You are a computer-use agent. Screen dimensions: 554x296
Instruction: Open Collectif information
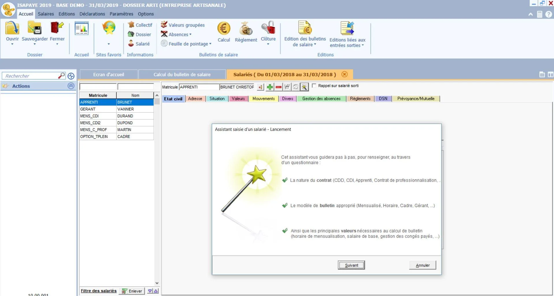tap(140, 25)
